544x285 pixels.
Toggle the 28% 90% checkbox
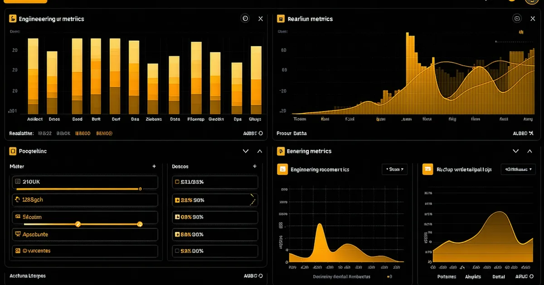click(177, 199)
